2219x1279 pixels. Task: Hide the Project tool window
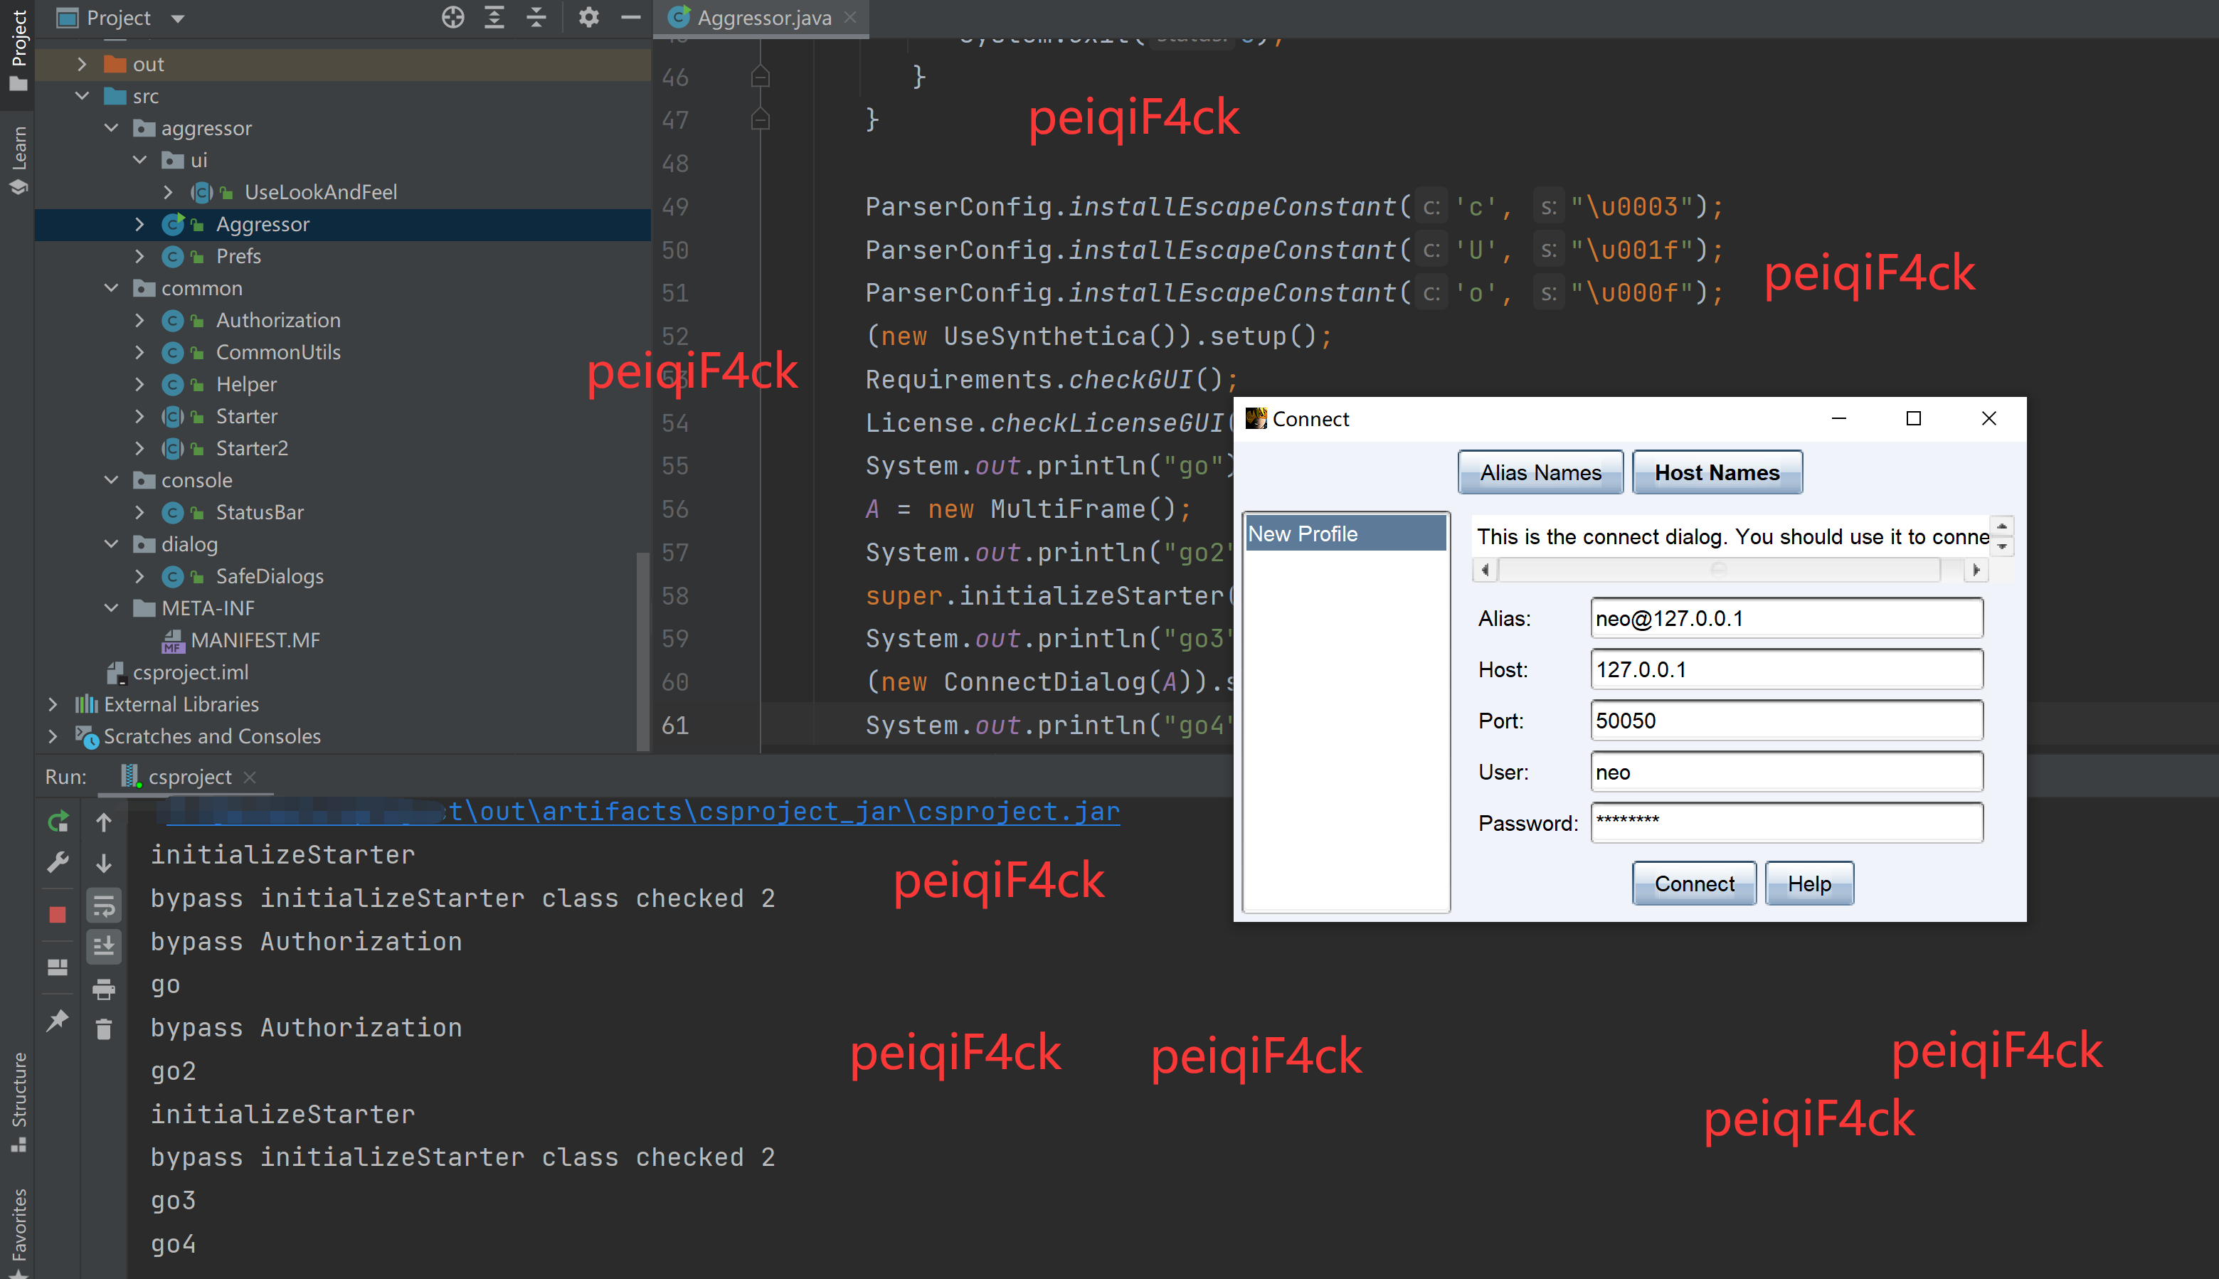tap(631, 16)
